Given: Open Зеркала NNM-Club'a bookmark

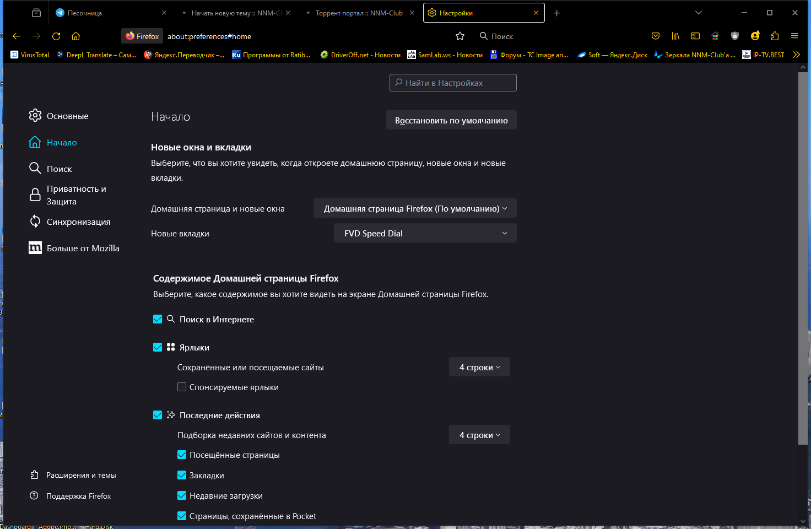Looking at the screenshot, I should point(695,55).
